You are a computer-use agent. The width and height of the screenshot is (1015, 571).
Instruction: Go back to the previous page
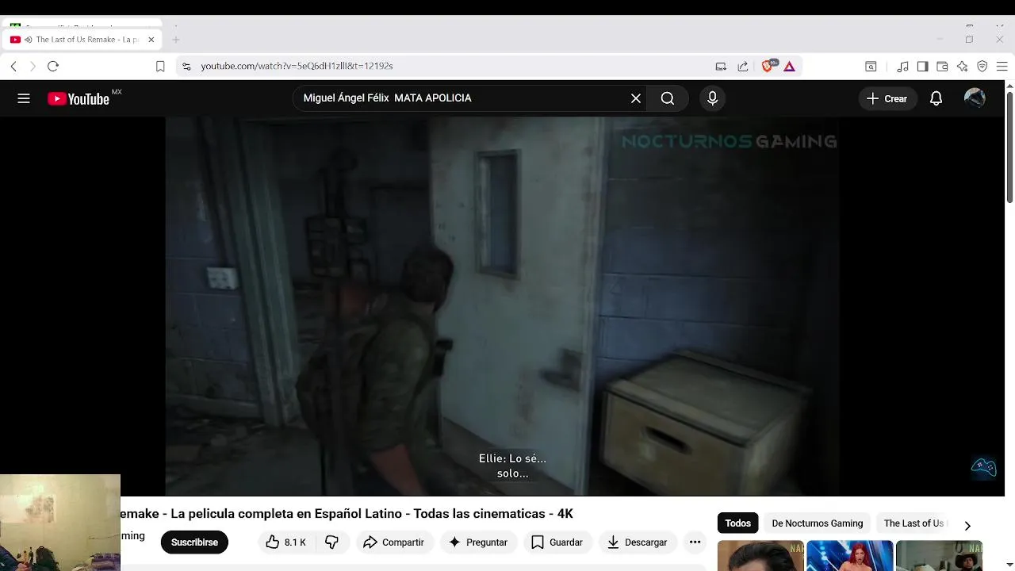click(x=13, y=67)
